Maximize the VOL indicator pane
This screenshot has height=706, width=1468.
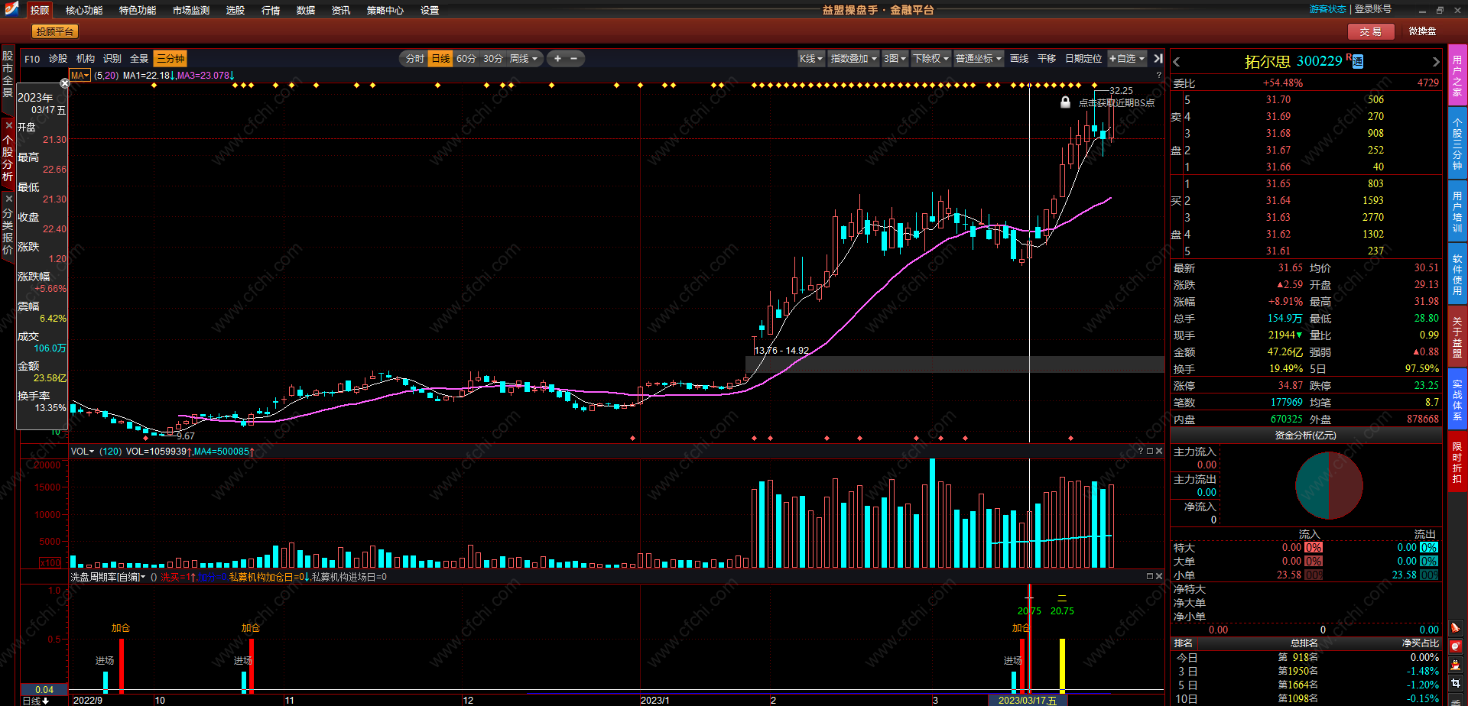click(1150, 451)
